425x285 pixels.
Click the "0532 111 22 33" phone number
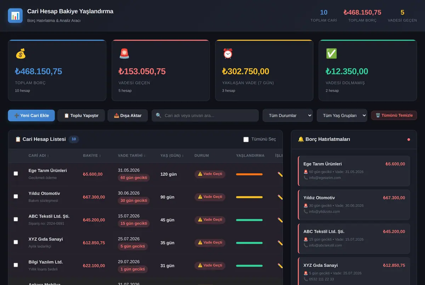click(x=321, y=279)
